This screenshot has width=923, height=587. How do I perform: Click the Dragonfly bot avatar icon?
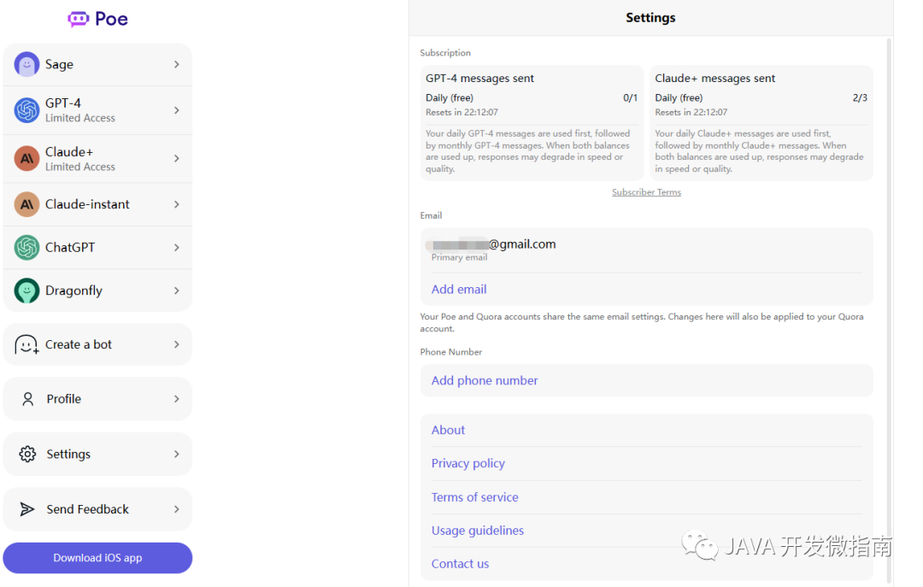27,291
